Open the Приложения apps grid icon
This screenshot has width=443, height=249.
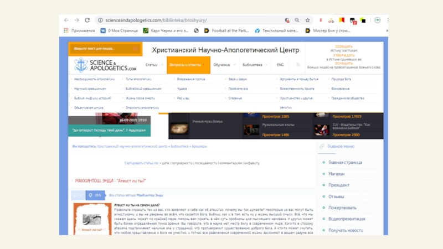coord(66,31)
